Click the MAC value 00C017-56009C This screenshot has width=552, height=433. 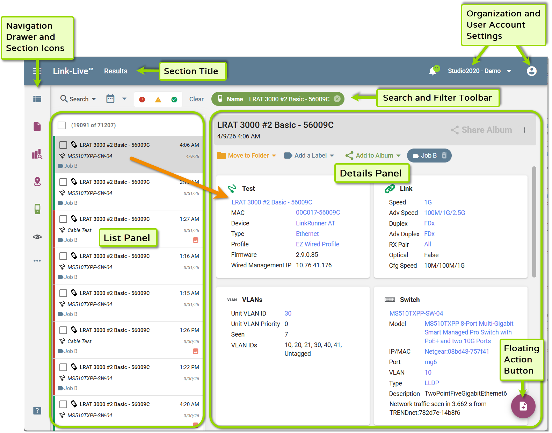318,212
